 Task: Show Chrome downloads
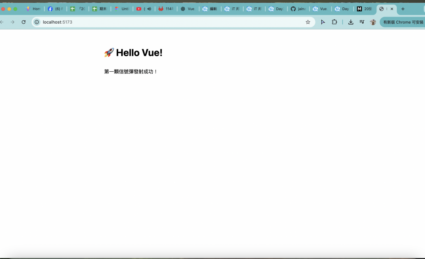(351, 22)
